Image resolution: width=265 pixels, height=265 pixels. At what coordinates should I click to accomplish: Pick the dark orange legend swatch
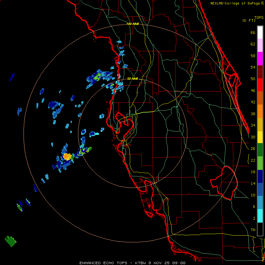click(260, 98)
